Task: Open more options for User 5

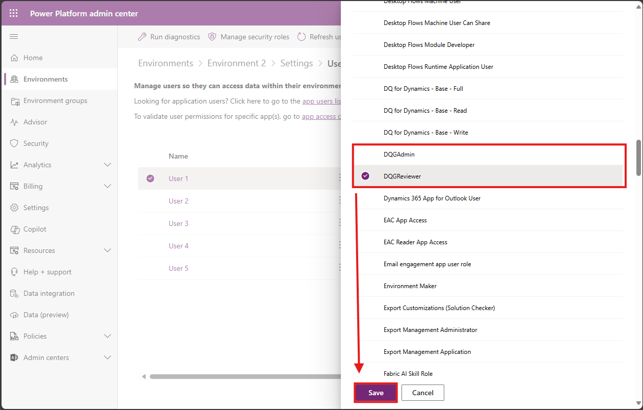Action: click(x=340, y=268)
